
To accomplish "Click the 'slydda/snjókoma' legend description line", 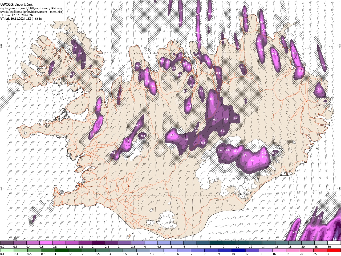I will (31, 12).
